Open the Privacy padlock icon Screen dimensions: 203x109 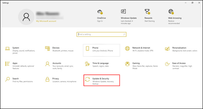47,79
